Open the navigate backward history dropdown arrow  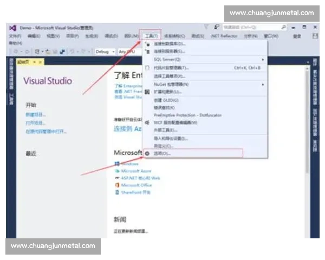tap(21, 51)
